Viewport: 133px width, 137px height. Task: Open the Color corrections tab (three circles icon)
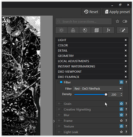pos(73,30)
